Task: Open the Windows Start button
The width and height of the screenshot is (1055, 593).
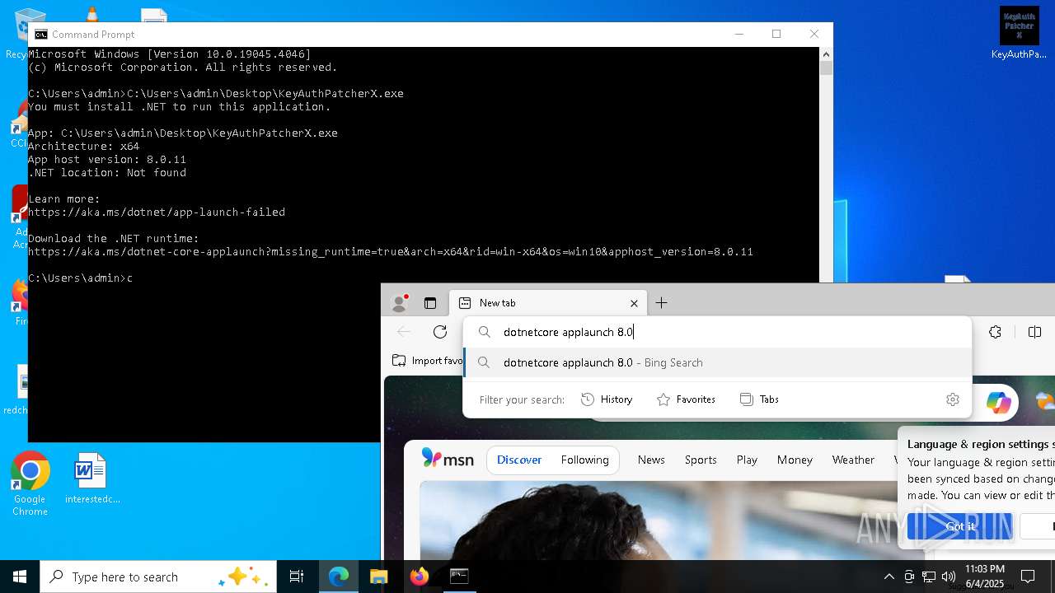Action: [x=20, y=577]
